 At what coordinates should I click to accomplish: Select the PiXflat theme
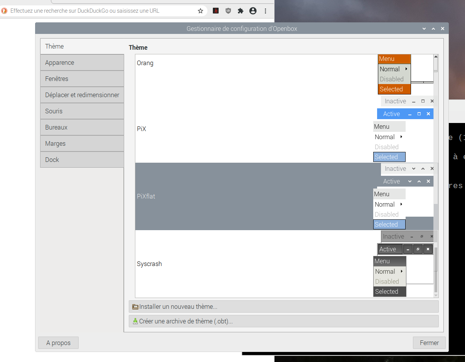tap(284, 196)
